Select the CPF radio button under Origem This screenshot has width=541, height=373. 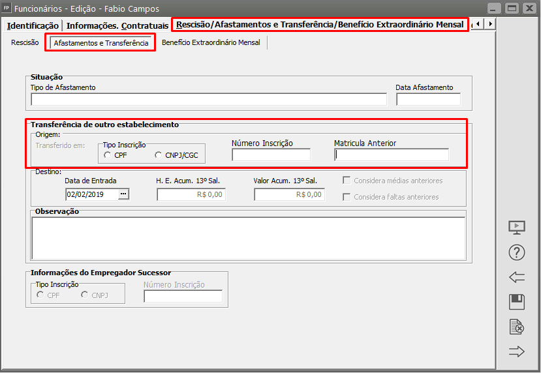pyautogui.click(x=107, y=155)
